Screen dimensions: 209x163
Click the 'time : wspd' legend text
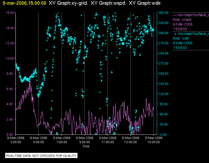(x=182, y=20)
